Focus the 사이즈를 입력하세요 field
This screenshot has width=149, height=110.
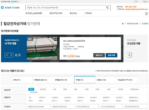pyautogui.click(x=111, y=107)
